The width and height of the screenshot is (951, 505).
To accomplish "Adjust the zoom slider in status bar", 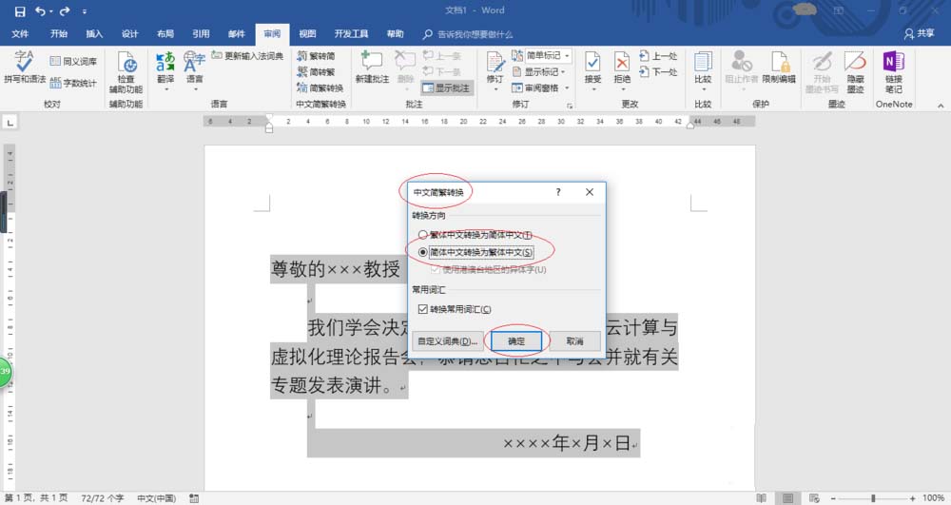I will (873, 498).
